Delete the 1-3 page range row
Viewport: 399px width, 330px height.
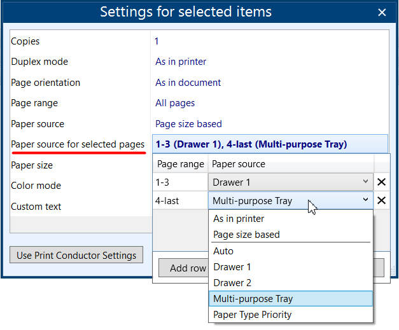click(381, 182)
